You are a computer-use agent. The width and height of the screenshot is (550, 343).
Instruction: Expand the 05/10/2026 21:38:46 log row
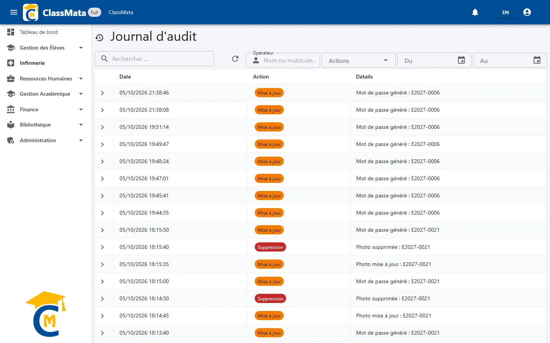coord(102,93)
